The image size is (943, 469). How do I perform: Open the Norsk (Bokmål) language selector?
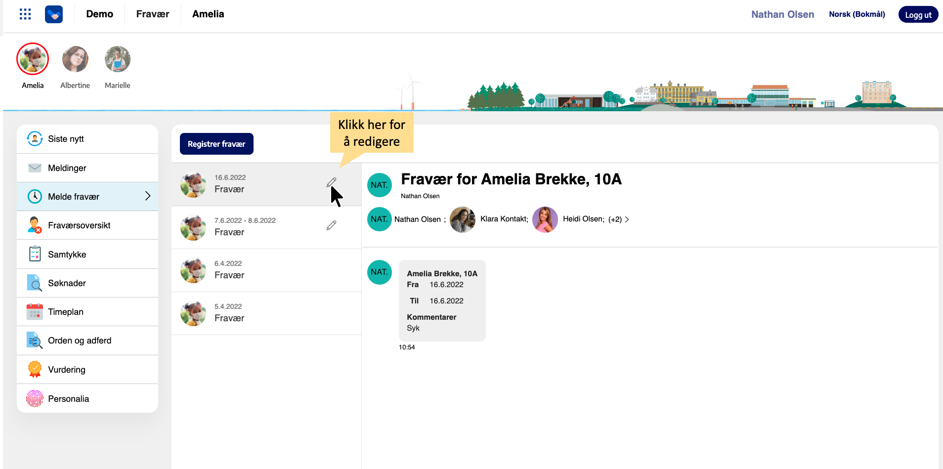857,14
